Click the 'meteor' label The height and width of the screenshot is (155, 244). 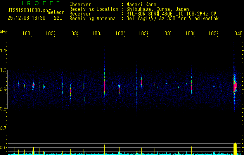(56, 13)
